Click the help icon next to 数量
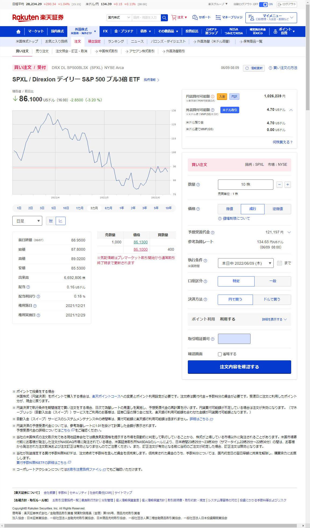 (x=198, y=185)
